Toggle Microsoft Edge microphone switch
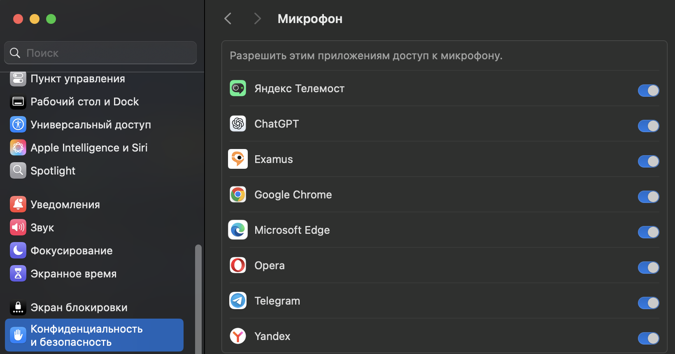The height and width of the screenshot is (354, 675). click(649, 232)
